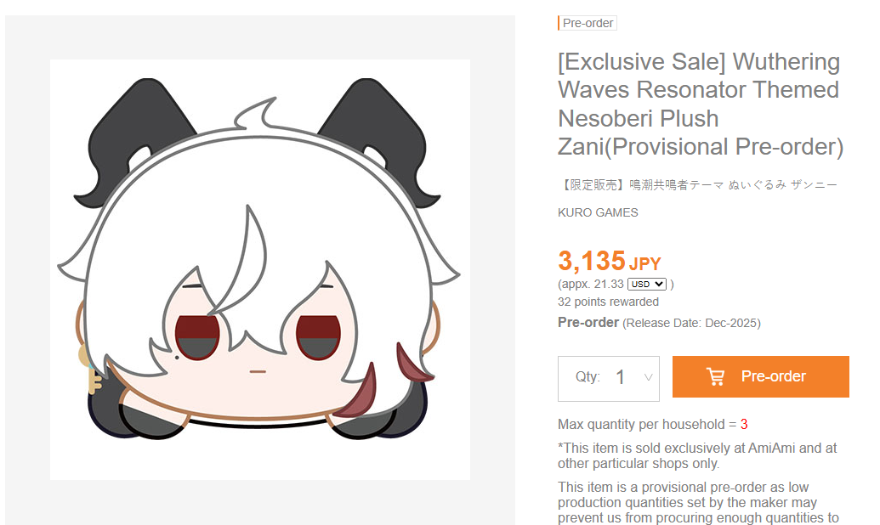
Task: Click the Zani plush product image
Action: (260, 269)
